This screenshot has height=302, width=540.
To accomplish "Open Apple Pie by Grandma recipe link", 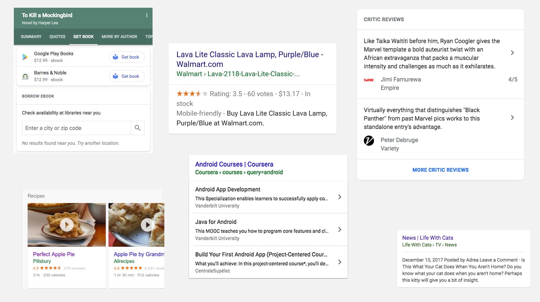I will 139,254.
